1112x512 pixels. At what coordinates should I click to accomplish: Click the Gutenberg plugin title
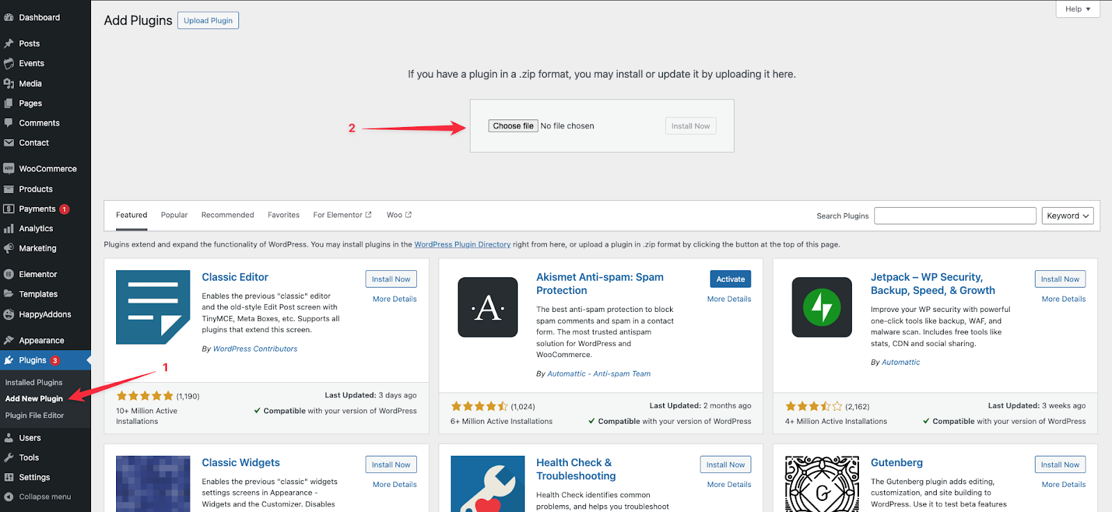coord(897,463)
